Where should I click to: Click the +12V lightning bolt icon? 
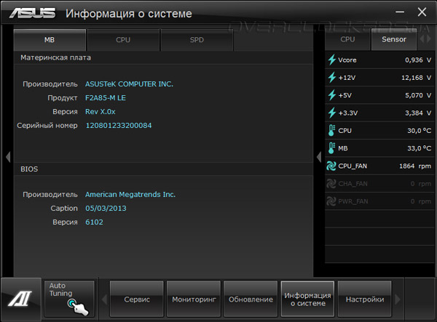click(x=331, y=77)
